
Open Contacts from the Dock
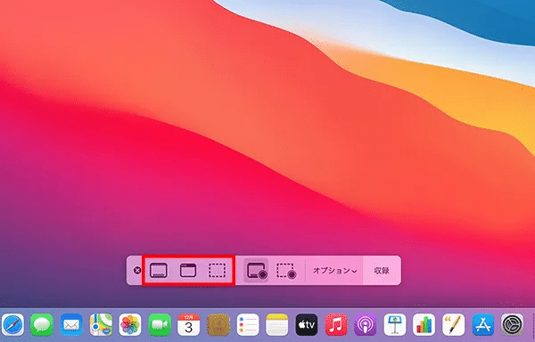pyautogui.click(x=218, y=324)
